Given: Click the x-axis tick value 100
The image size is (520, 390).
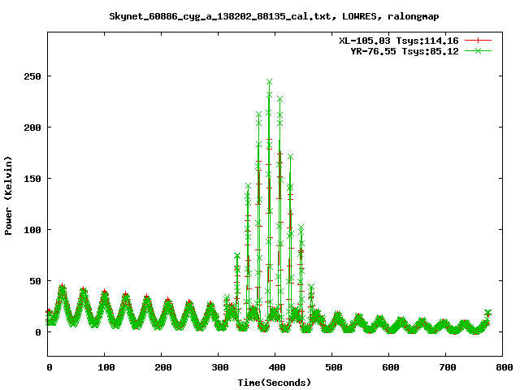Looking at the screenshot, I should tap(106, 367).
